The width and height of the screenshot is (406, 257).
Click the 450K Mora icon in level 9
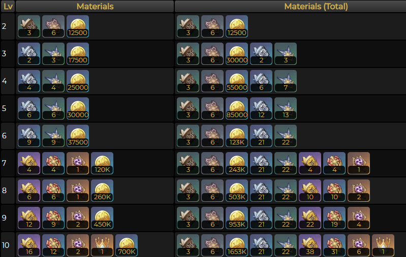pos(102,218)
